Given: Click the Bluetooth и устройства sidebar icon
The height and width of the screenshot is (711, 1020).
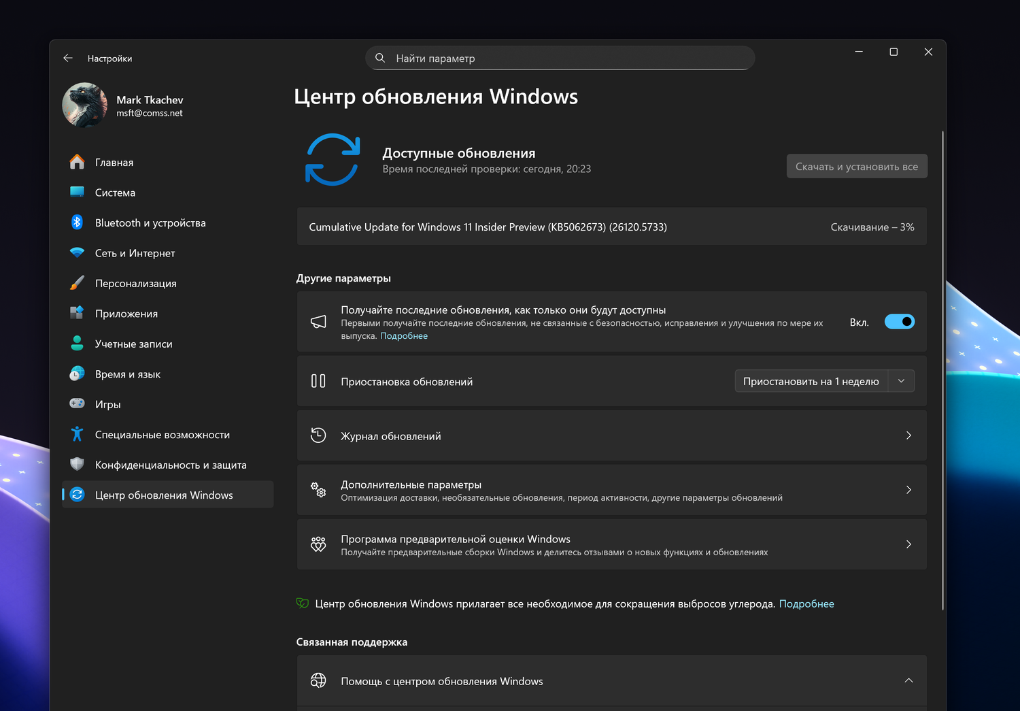Looking at the screenshot, I should (77, 222).
